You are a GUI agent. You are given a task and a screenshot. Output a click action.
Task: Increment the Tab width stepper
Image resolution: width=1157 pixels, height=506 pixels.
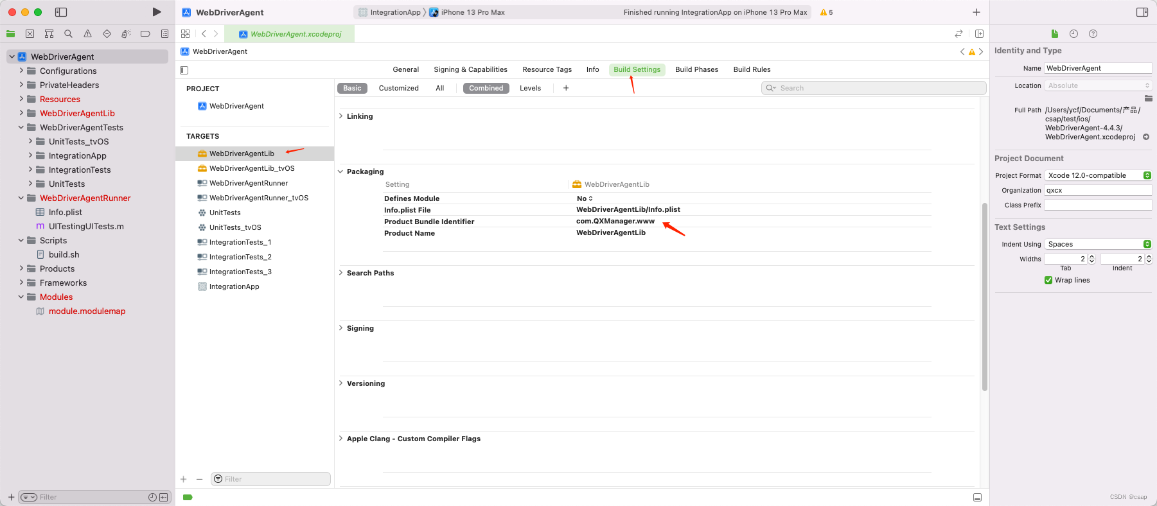click(1091, 256)
